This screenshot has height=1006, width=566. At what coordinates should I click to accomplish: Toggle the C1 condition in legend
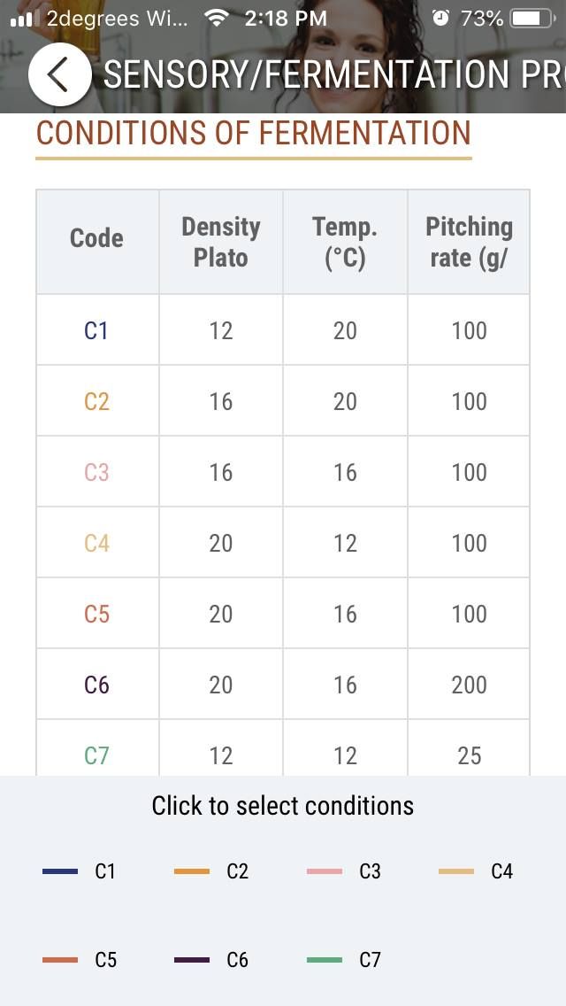pyautogui.click(x=80, y=871)
